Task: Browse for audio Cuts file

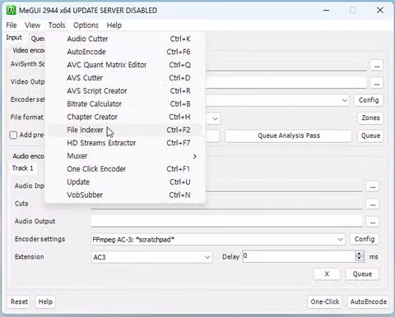Action: click(x=373, y=204)
